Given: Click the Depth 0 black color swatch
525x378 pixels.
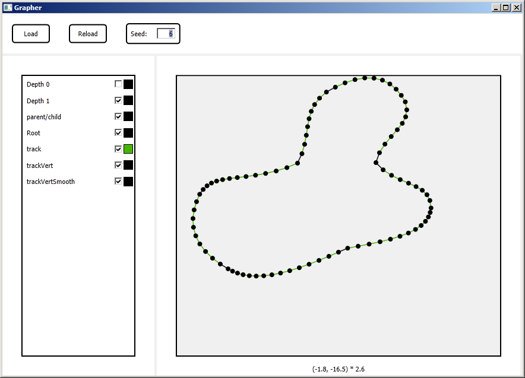Looking at the screenshot, I should pyautogui.click(x=128, y=84).
